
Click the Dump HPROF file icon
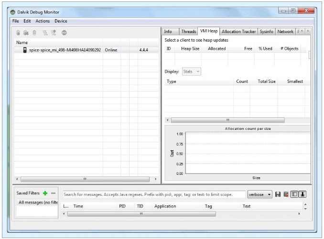pyautogui.click(x=26, y=33)
